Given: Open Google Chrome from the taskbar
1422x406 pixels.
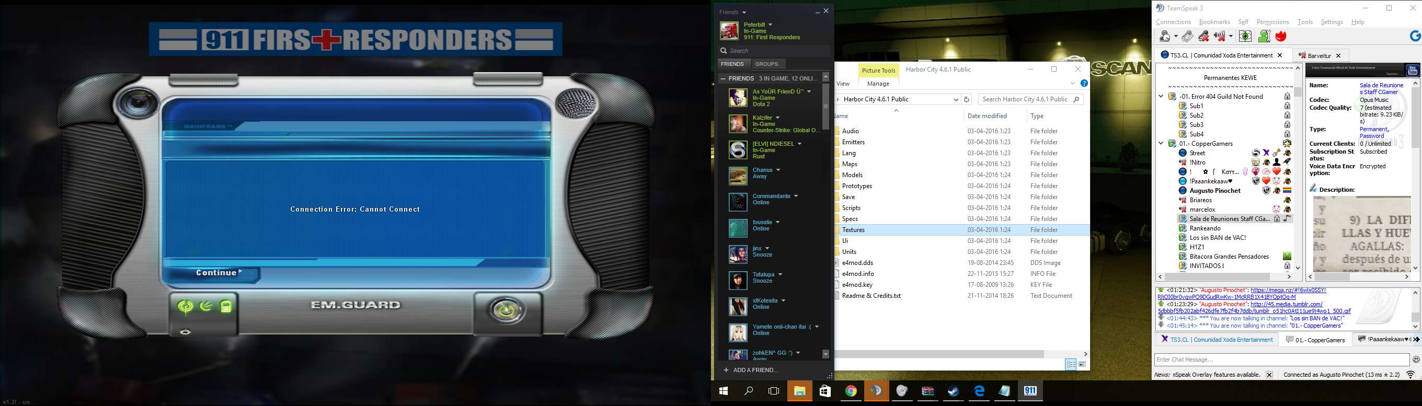Looking at the screenshot, I should (851, 391).
